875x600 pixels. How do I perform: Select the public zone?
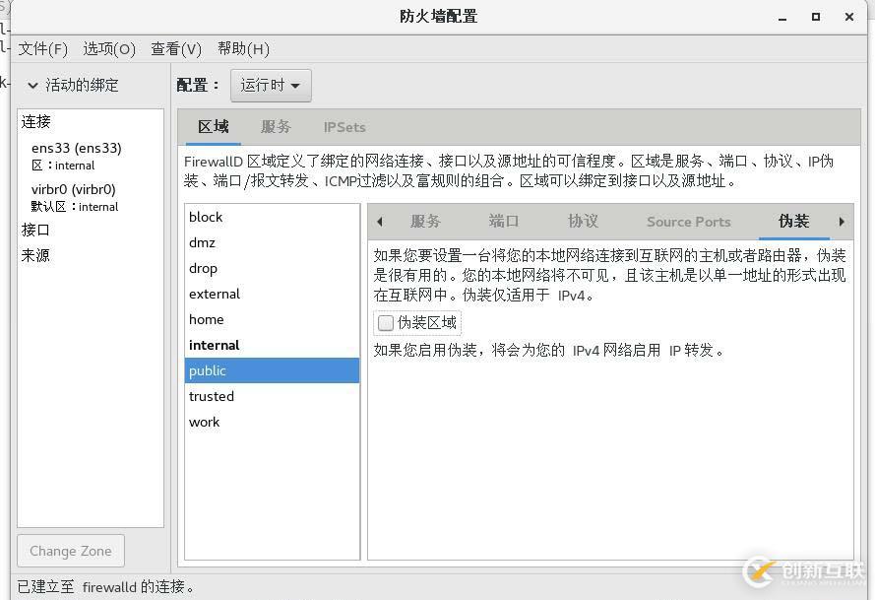(272, 370)
